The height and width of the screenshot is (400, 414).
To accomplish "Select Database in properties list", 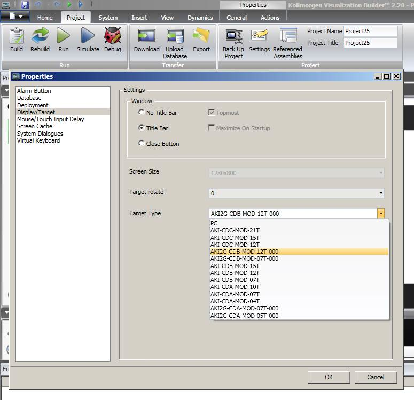I will (63, 98).
